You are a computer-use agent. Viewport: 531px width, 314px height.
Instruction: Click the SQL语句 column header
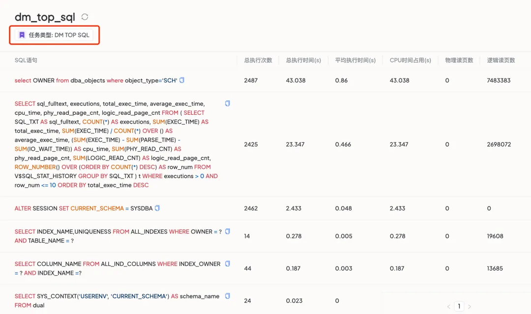[26, 60]
